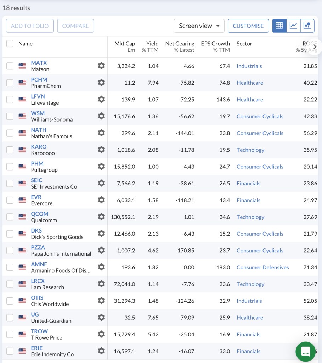The width and height of the screenshot is (322, 363).
Task: Click gear icon for Lam Research
Action: click(x=101, y=284)
